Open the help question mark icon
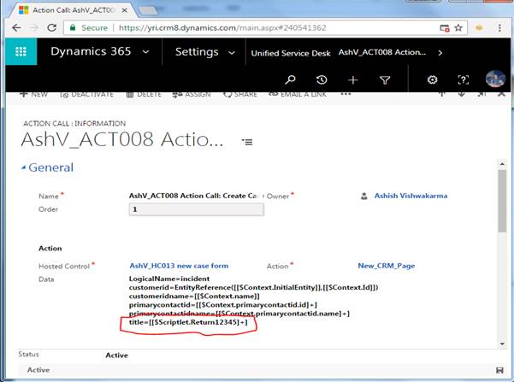This screenshot has height=382, width=514. click(464, 79)
